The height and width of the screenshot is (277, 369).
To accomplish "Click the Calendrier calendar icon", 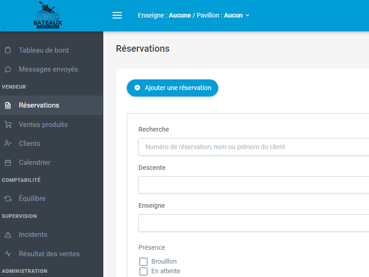I will (x=8, y=163).
